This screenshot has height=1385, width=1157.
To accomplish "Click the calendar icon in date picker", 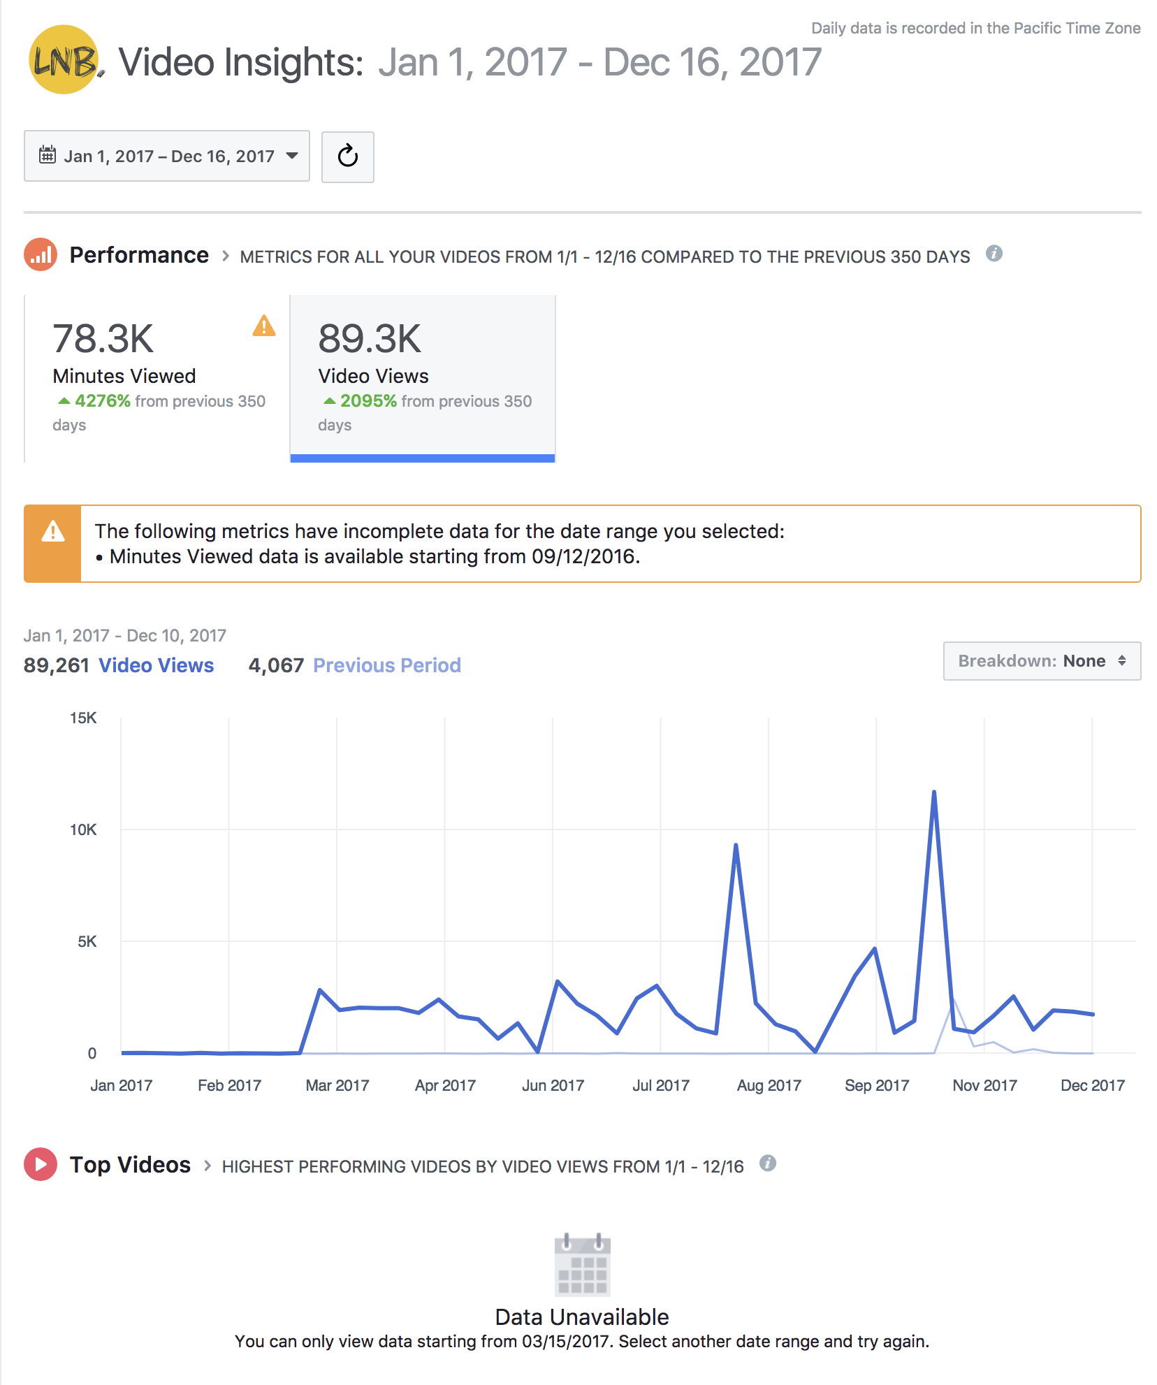I will pos(48,155).
